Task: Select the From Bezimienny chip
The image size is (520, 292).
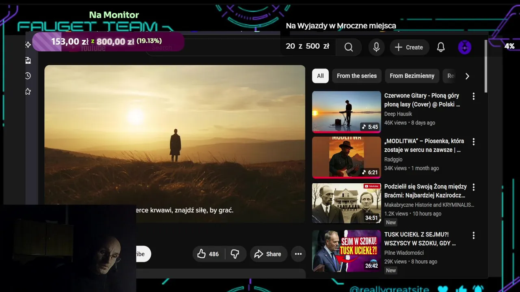Action: 412,76
